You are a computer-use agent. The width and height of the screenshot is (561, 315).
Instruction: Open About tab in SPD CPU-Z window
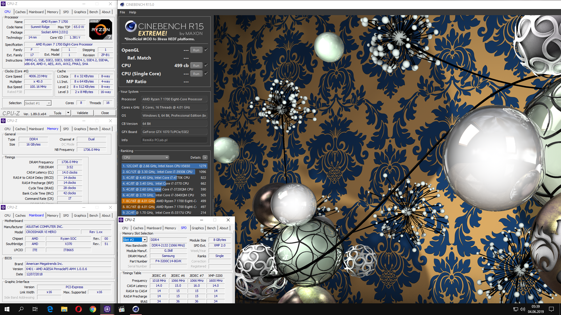pos(224,228)
